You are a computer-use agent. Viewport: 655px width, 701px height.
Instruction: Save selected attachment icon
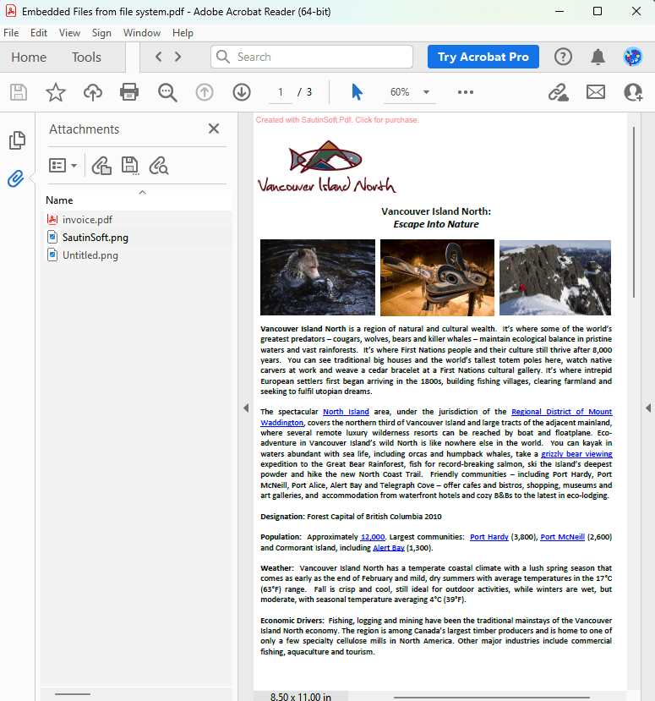coord(130,166)
